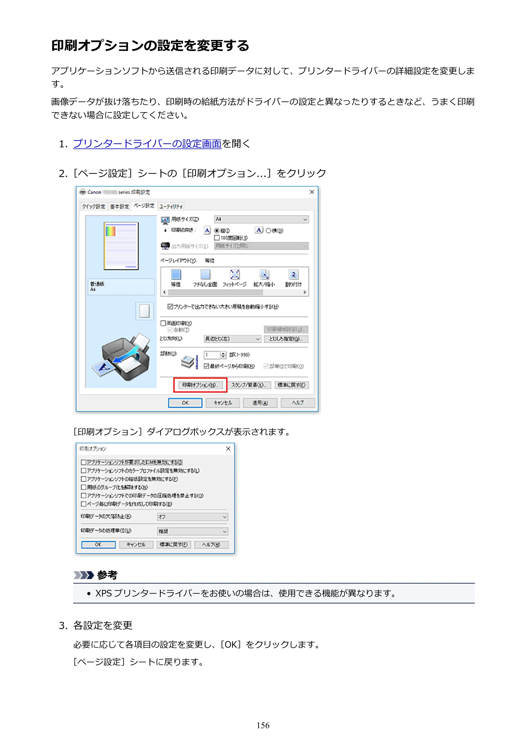Screen dimensions: 526x744
Task: Select the フィットページ layout icon
Action: click(x=235, y=275)
